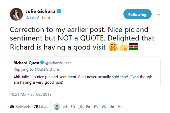Open the gray default avatar among likers
The height and width of the screenshot is (113, 170).
57,106
